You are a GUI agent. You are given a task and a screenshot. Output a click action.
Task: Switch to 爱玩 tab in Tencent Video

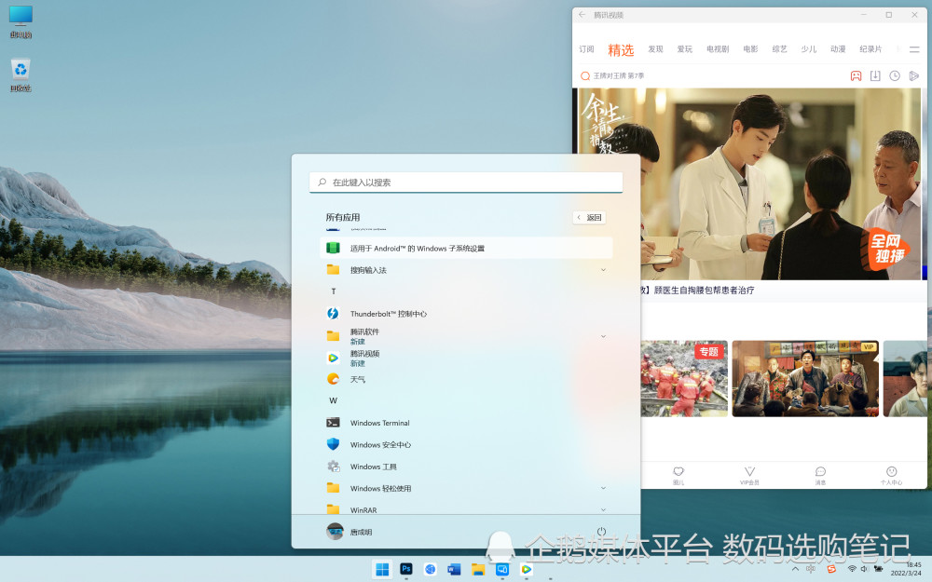point(685,49)
